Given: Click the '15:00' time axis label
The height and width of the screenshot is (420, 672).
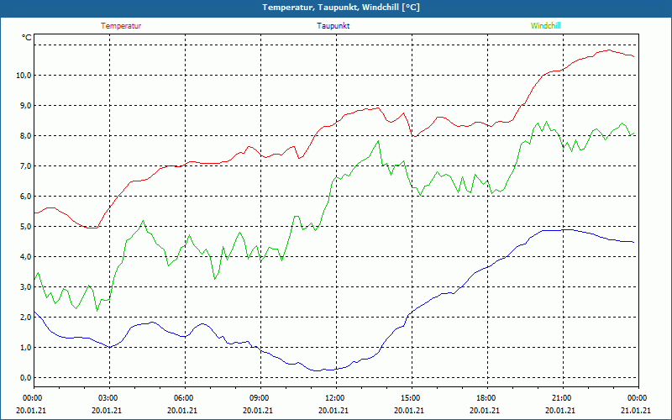Looking at the screenshot, I should tap(409, 398).
